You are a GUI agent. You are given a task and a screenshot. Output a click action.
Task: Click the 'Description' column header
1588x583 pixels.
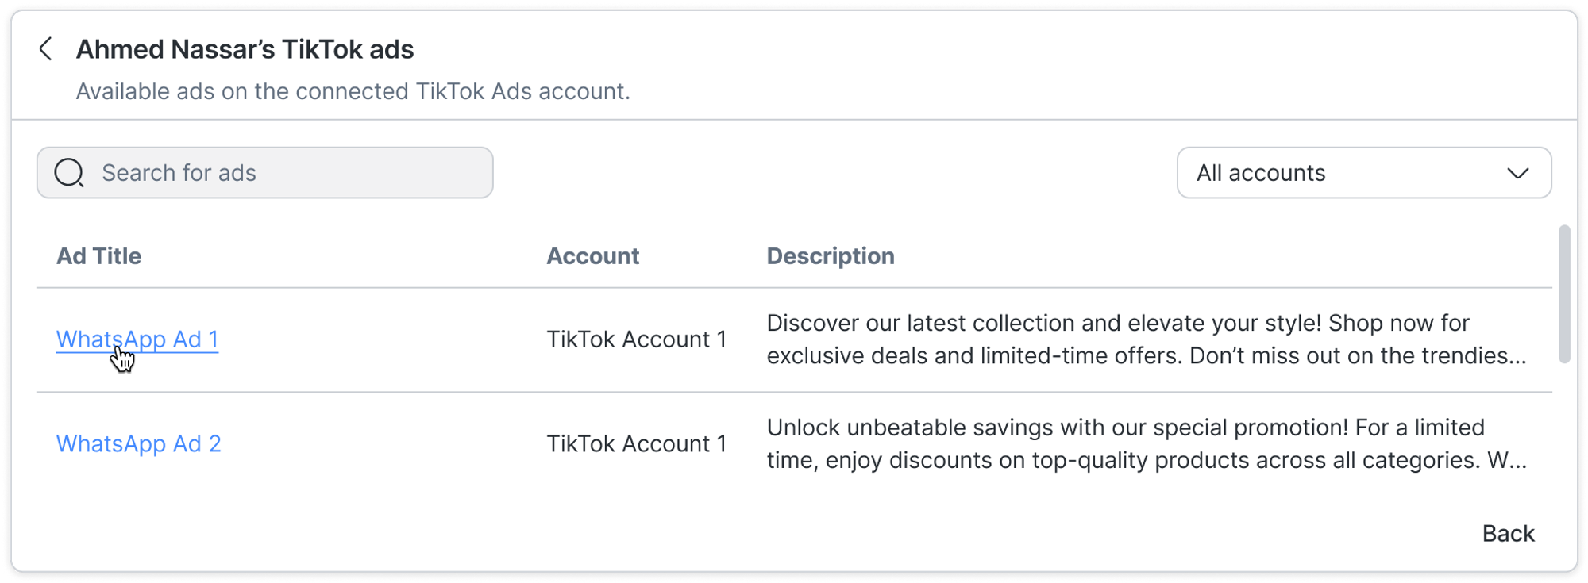tap(830, 256)
